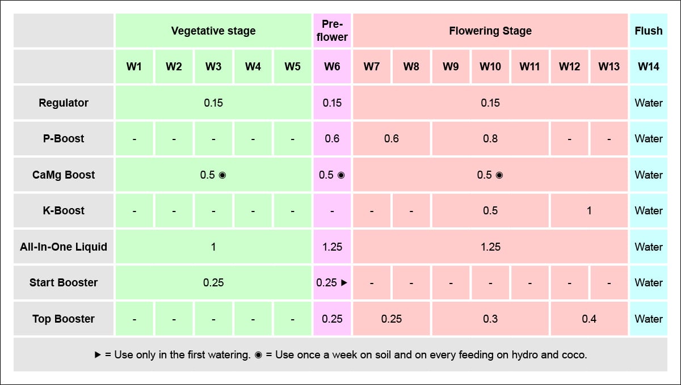The image size is (681, 385).
Task: Click the Flush column header
Action: click(649, 31)
